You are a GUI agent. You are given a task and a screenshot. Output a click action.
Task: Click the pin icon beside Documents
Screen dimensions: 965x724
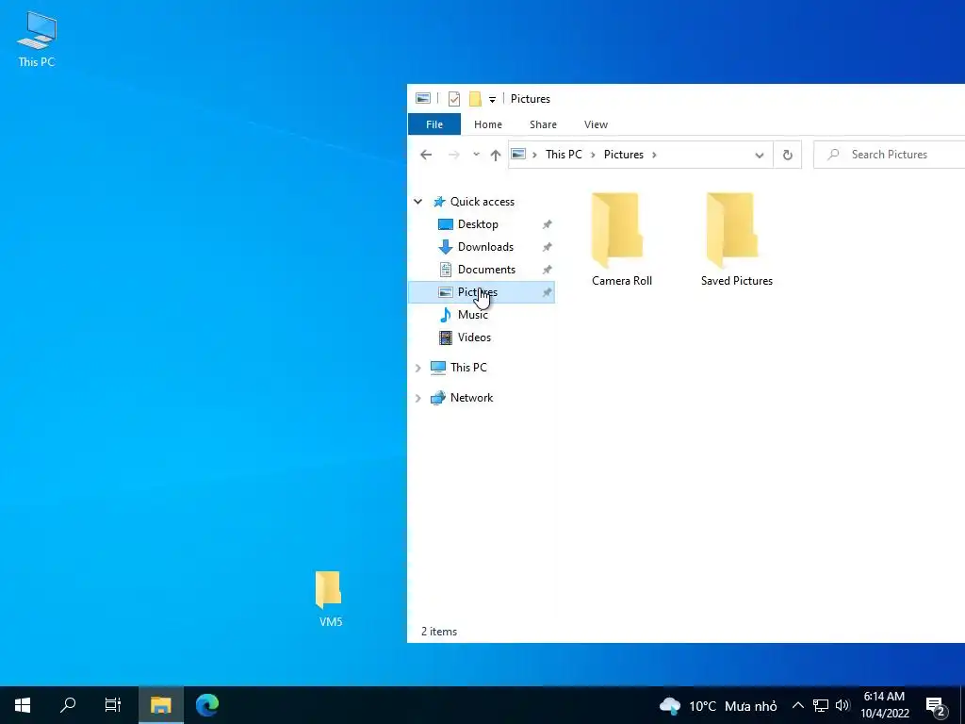[547, 270]
